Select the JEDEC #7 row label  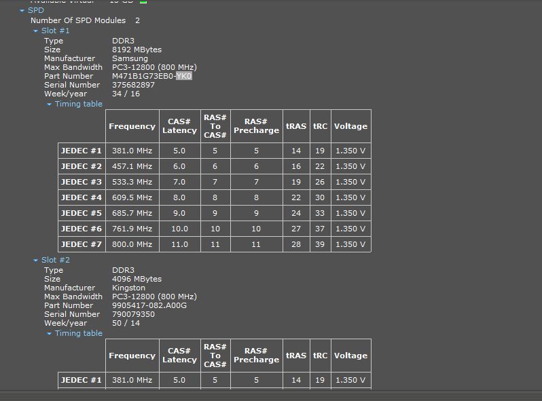(x=82, y=244)
